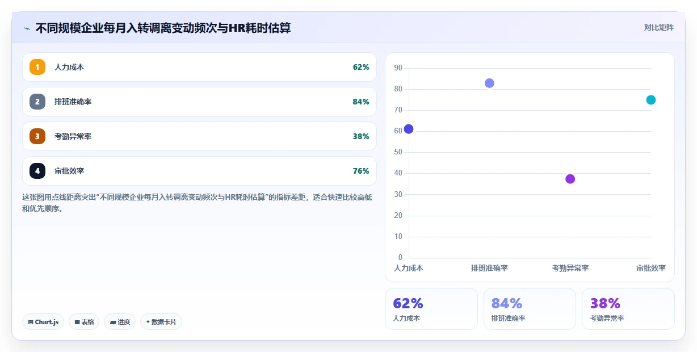Click the 考勤异常率 x-axis label
Image resolution: width=697 pixels, height=352 pixels.
coord(570,268)
